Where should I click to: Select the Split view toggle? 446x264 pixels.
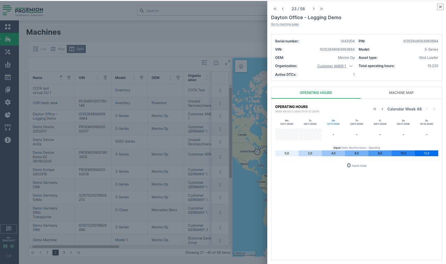click(76, 49)
